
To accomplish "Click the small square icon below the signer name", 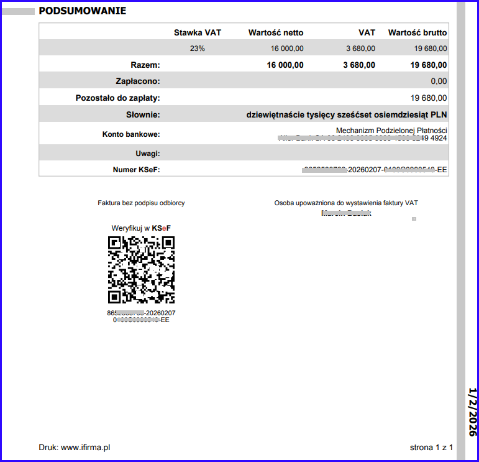I will tap(414, 219).
